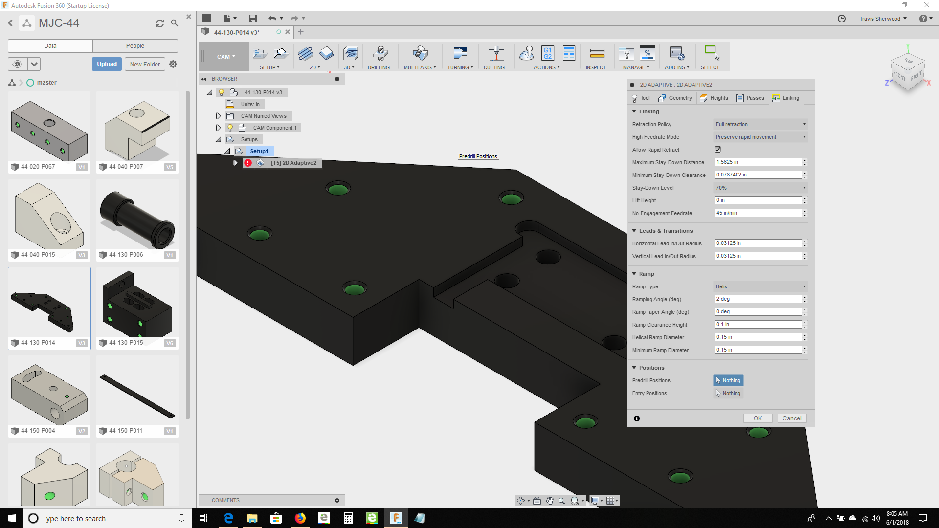The width and height of the screenshot is (939, 528).
Task: Click the G1 G2 post process icon
Action: click(x=547, y=53)
